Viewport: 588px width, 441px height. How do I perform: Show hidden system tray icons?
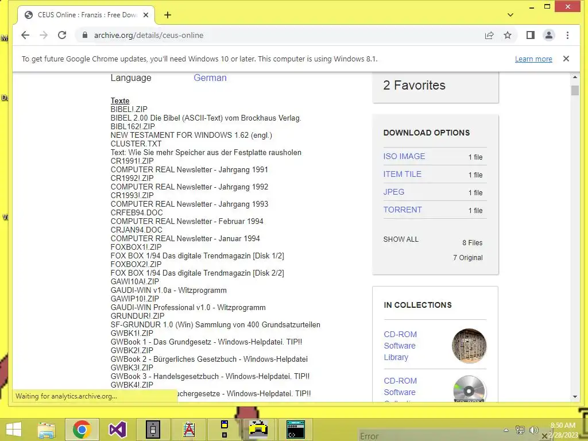tap(506, 430)
